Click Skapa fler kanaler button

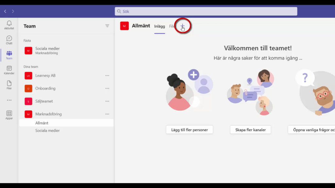[250, 130]
